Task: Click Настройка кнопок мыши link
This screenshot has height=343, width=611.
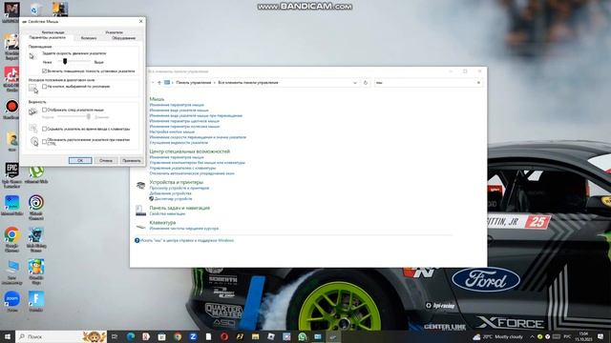Action: click(172, 131)
